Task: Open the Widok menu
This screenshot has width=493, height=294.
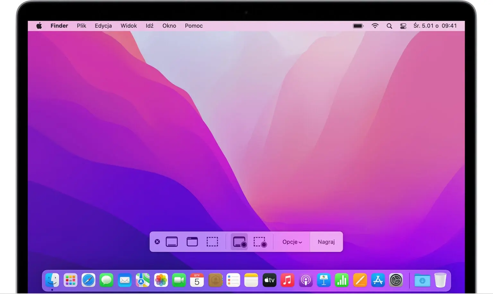Action: [128, 26]
